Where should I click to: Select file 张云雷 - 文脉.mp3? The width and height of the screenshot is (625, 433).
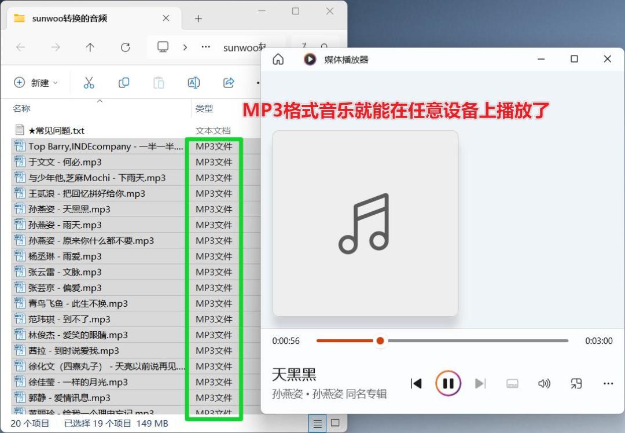pos(65,272)
